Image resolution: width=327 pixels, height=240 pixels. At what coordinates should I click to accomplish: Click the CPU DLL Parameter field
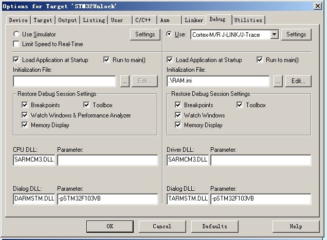107,160
